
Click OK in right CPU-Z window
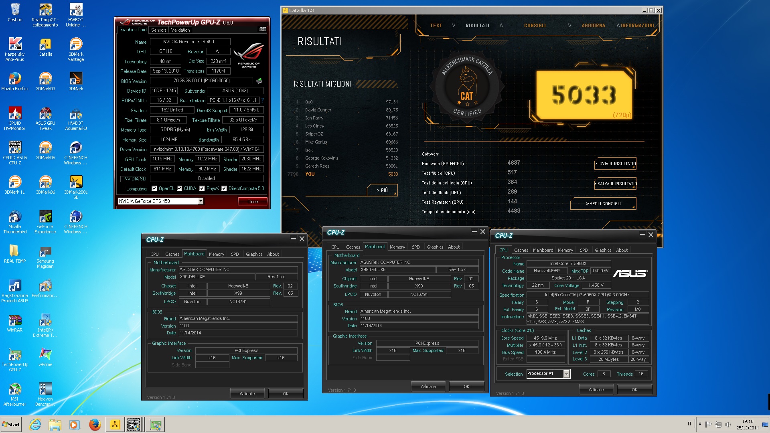[x=634, y=390]
